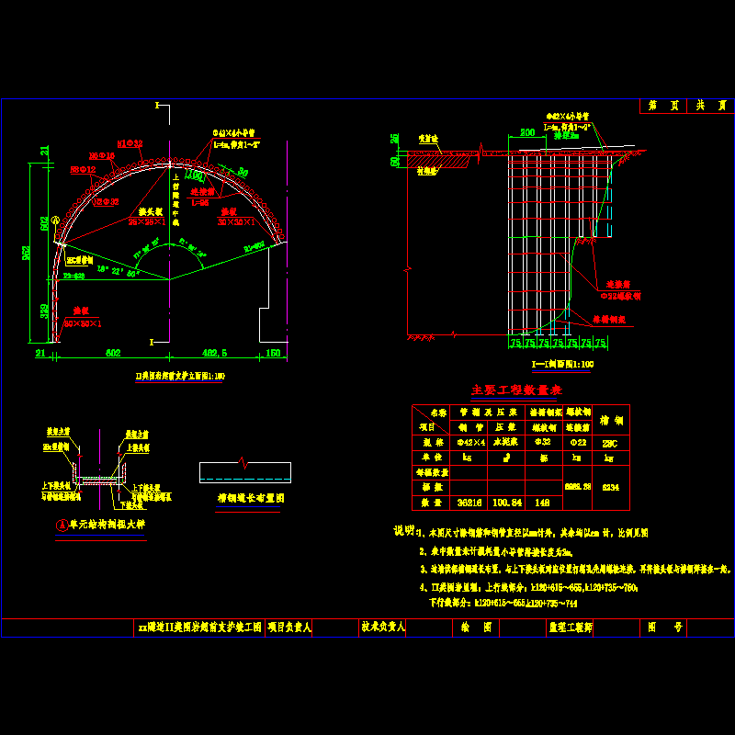Click the 6234 value in quantity table

pos(610,488)
